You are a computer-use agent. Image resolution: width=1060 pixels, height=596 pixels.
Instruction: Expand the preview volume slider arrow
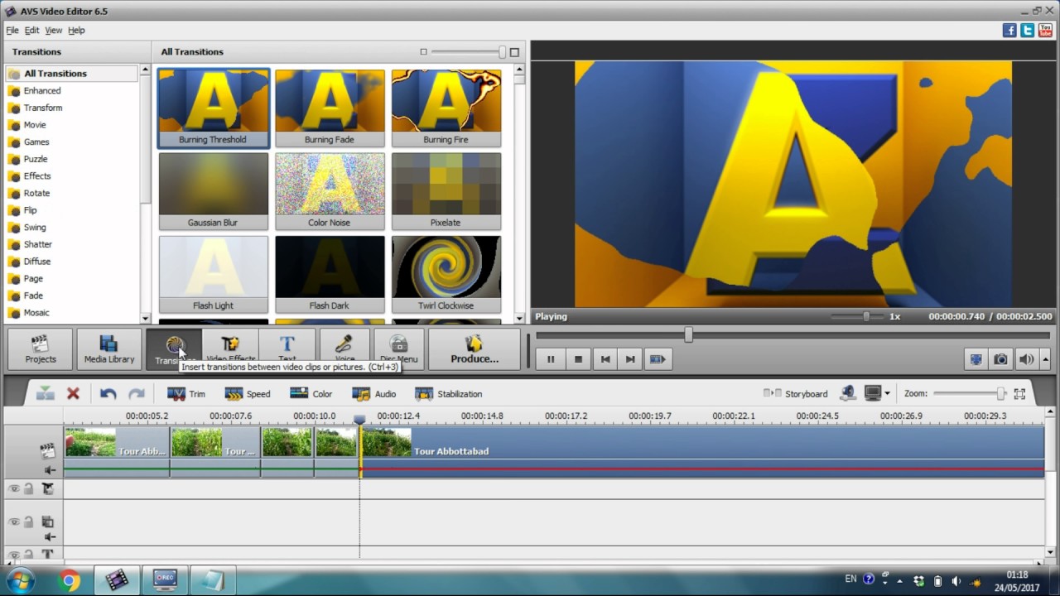1045,359
